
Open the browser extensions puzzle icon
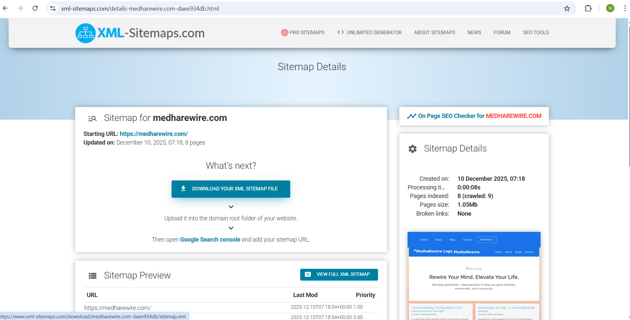tap(588, 8)
